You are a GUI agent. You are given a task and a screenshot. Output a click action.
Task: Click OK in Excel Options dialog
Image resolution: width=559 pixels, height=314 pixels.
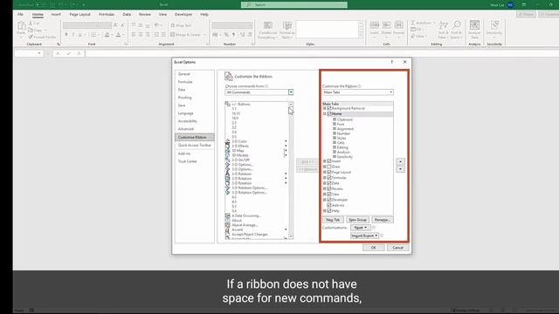373,248
